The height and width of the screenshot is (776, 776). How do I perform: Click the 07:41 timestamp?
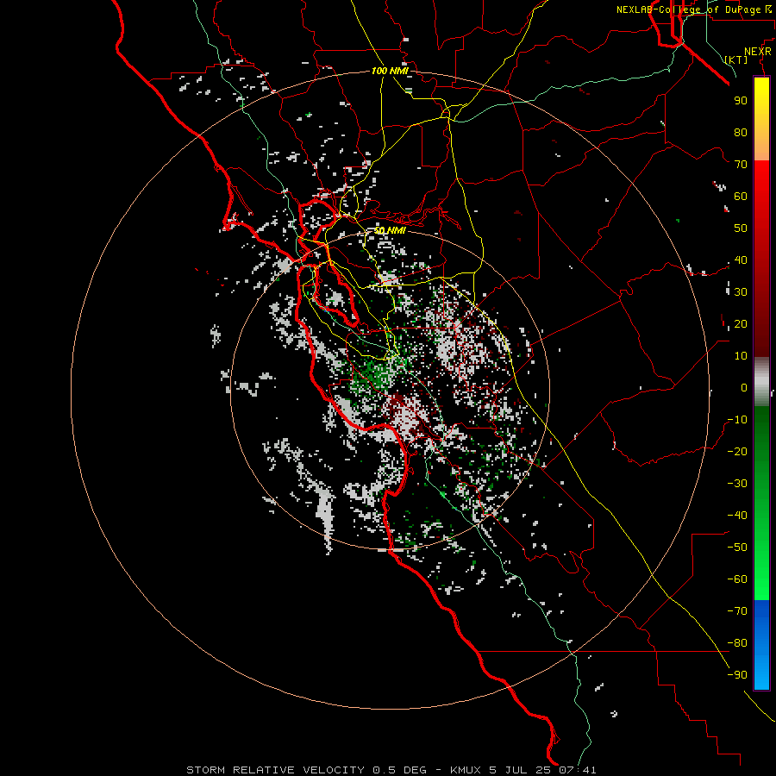(578, 770)
